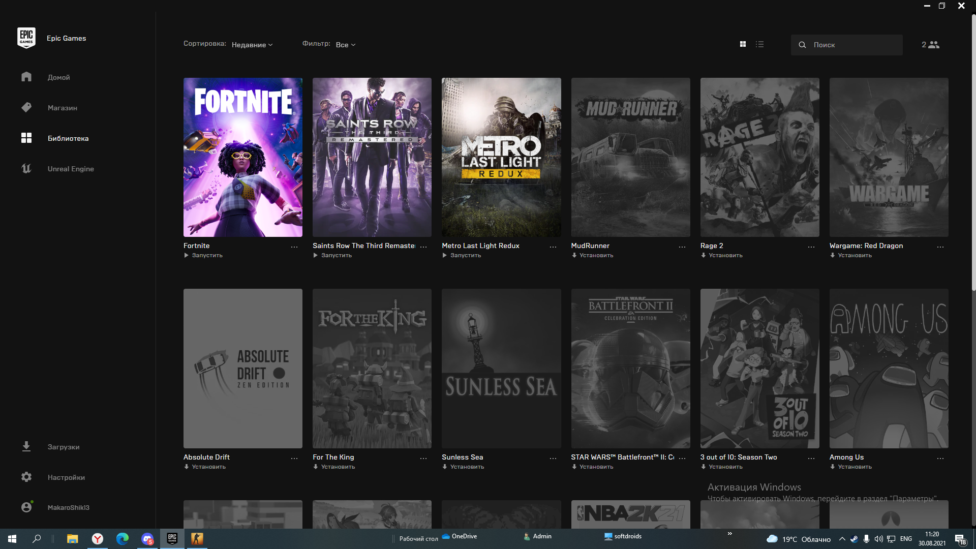Switch to list view layout

759,44
